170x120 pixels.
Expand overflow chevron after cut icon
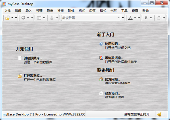click(x=56, y=18)
